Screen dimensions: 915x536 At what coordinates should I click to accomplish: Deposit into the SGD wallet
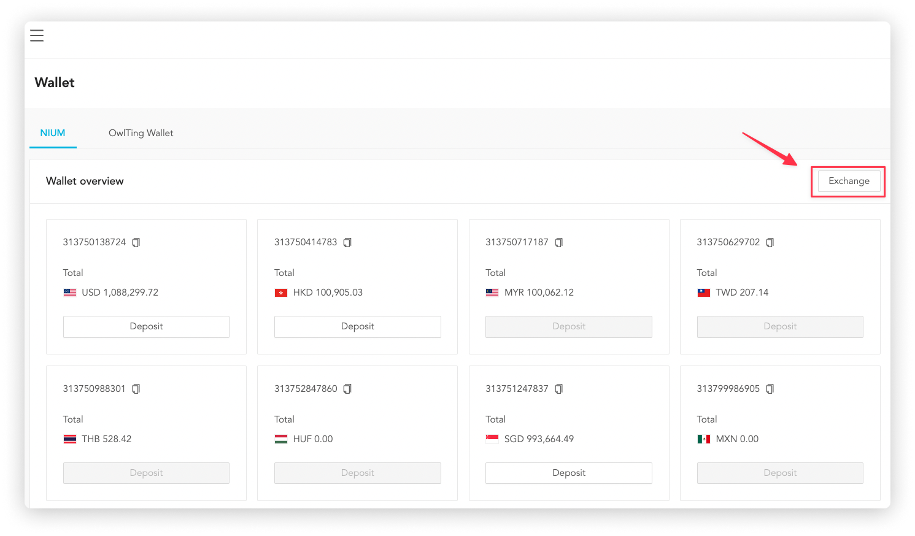click(x=569, y=473)
